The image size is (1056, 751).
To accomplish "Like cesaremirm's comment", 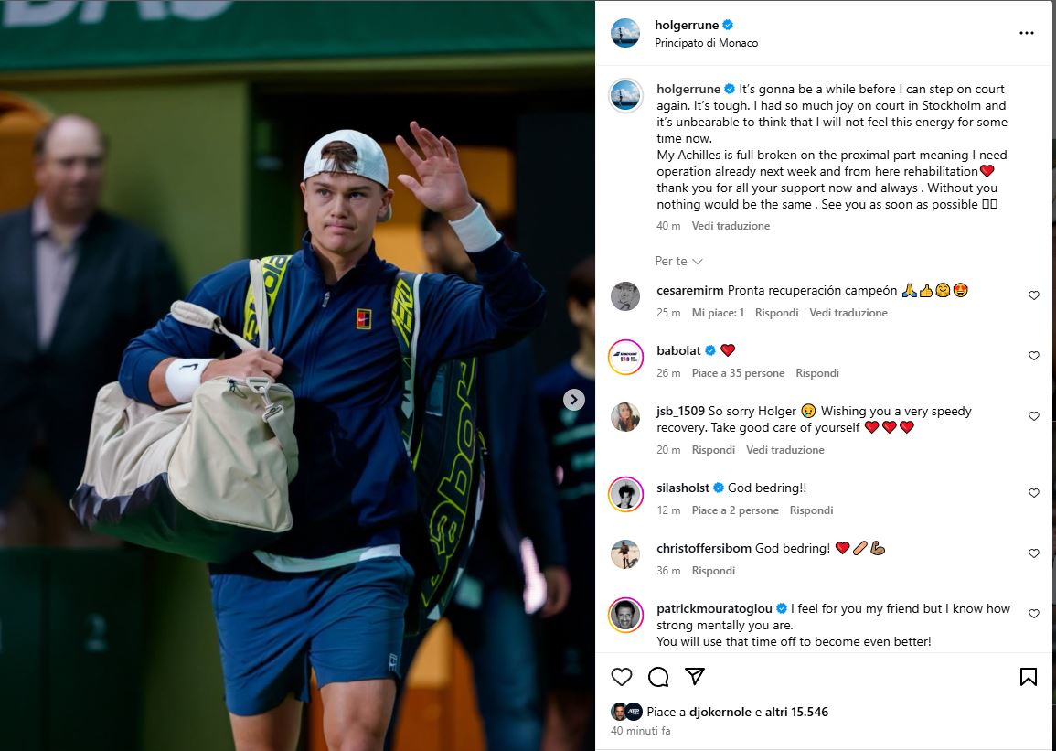I will [1034, 295].
